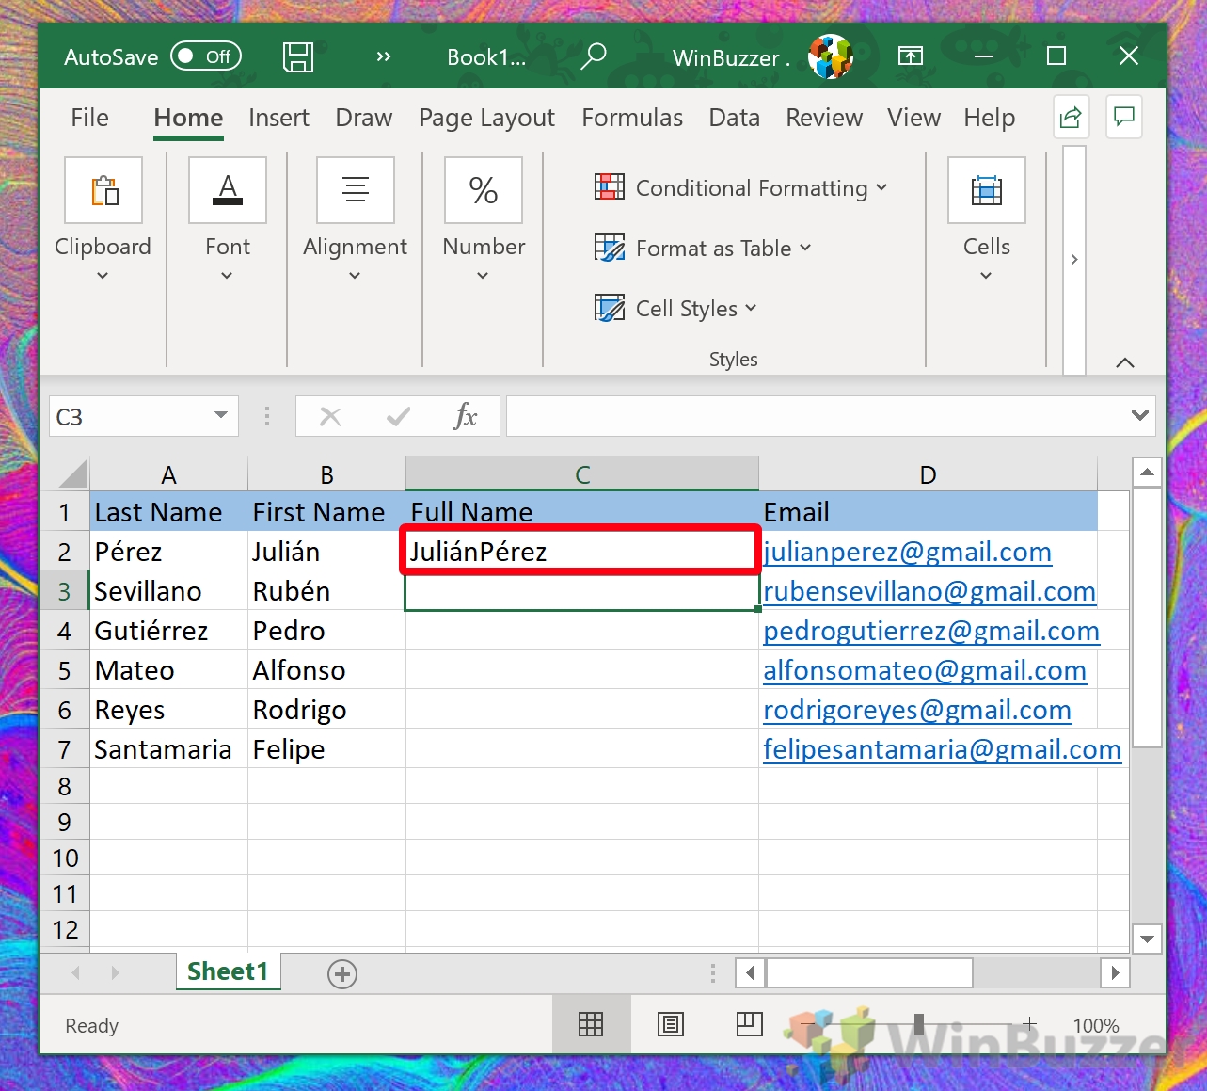Viewport: 1207px width, 1091px height.
Task: Add a new sheet with plus icon
Action: click(x=342, y=974)
